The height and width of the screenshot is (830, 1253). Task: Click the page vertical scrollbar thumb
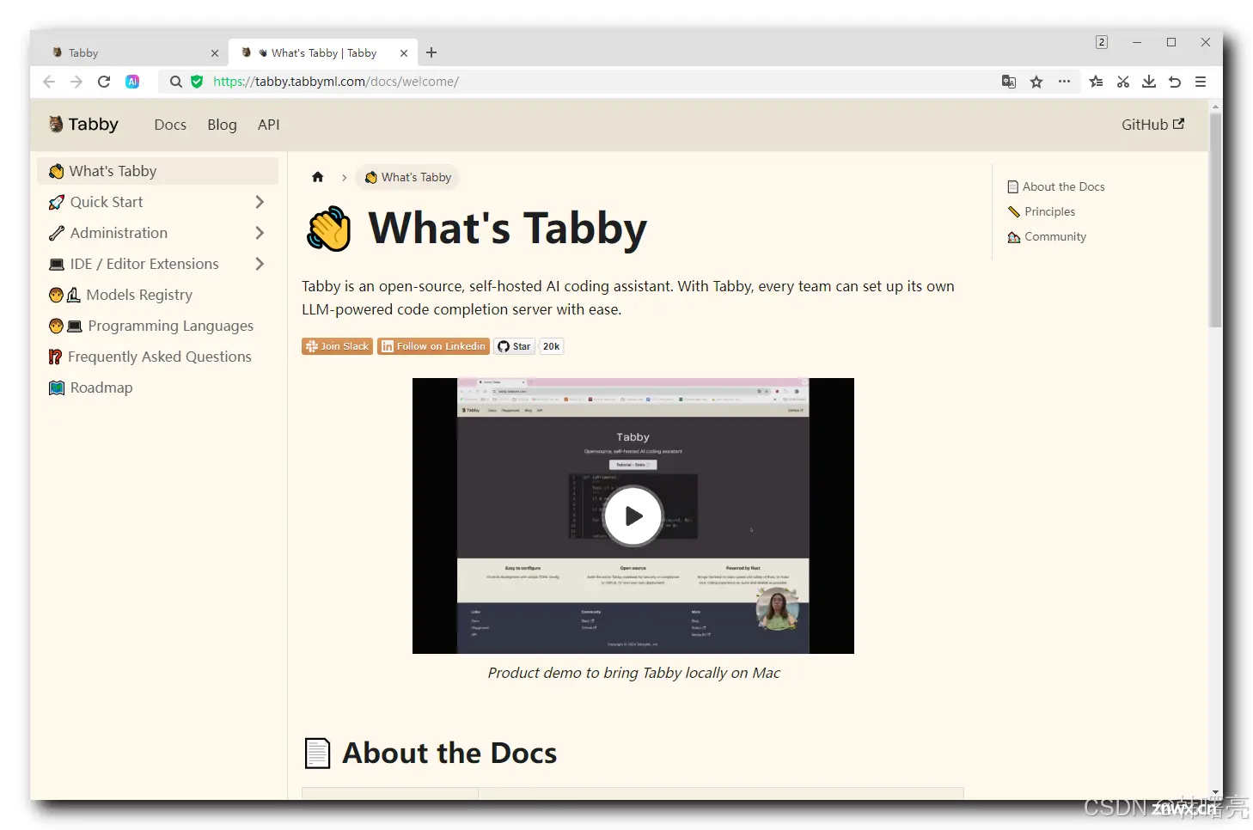[1215, 219]
